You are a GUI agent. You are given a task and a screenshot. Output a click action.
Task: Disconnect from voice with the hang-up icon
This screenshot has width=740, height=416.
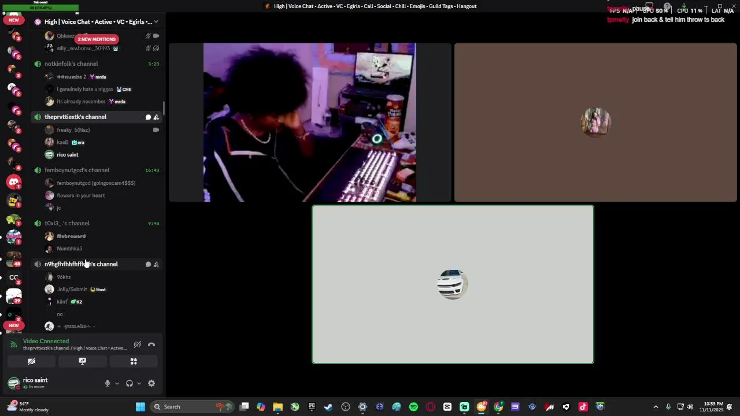151,344
